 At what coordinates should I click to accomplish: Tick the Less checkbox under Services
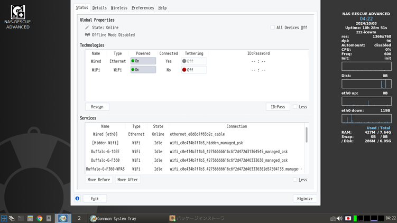[x=295, y=180]
